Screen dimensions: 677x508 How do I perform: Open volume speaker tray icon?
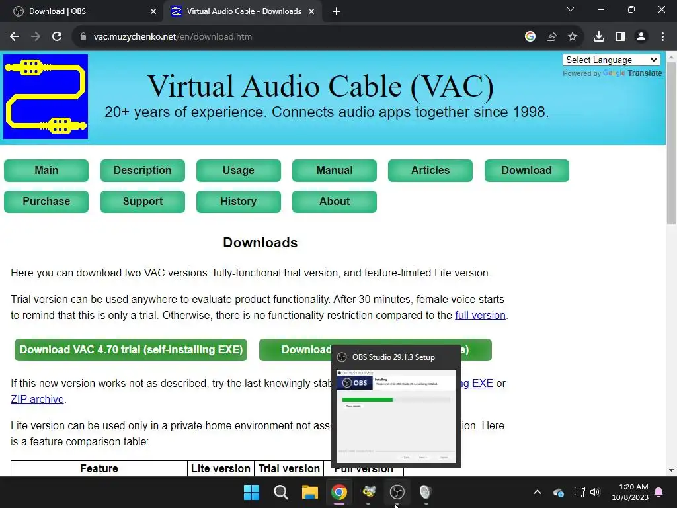coord(595,492)
